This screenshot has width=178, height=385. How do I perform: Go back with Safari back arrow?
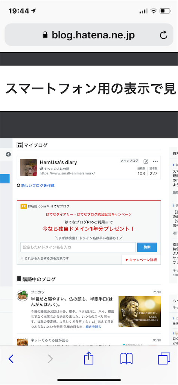pos(11,359)
